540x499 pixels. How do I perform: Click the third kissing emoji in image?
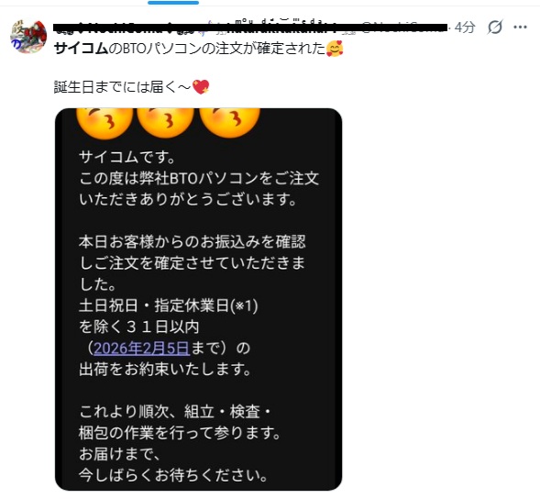click(229, 123)
